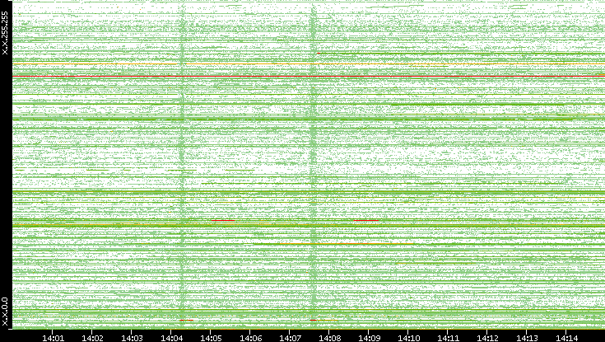
Task: Click the 14:12 time axis label
Action: click(487, 338)
